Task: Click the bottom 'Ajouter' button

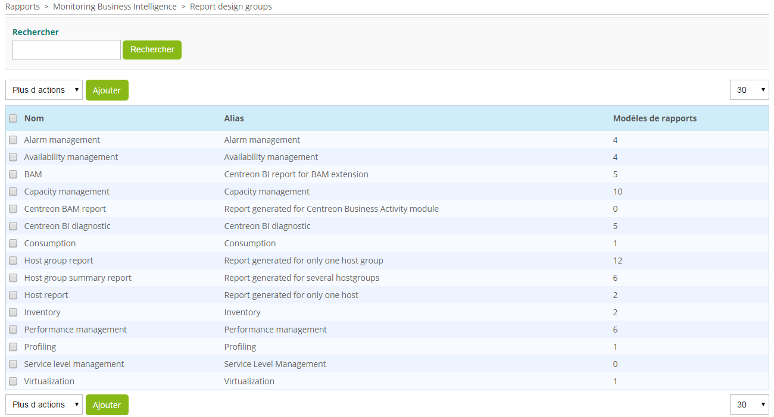Action: tap(107, 405)
